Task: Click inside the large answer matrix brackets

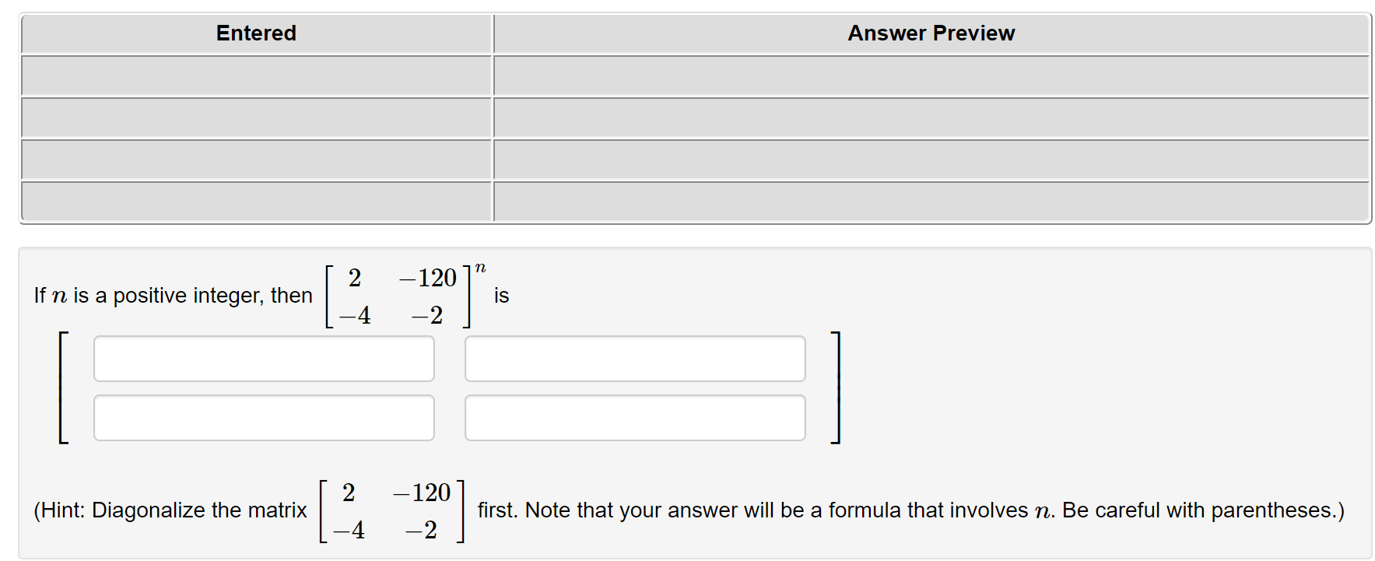Action: click(450, 387)
